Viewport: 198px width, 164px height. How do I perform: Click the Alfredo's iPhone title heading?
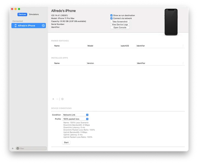[x=64, y=11]
